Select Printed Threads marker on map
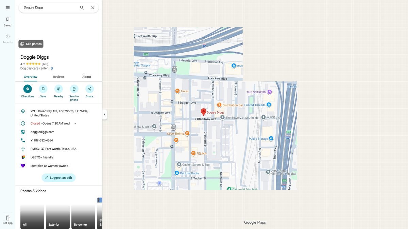Viewport: 408px width, 229px height. point(269,105)
